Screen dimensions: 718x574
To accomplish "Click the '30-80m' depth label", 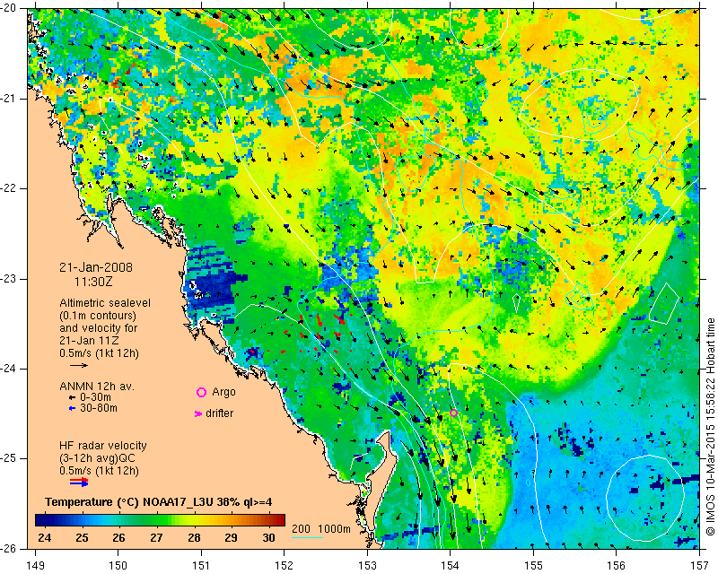I will point(99,408).
